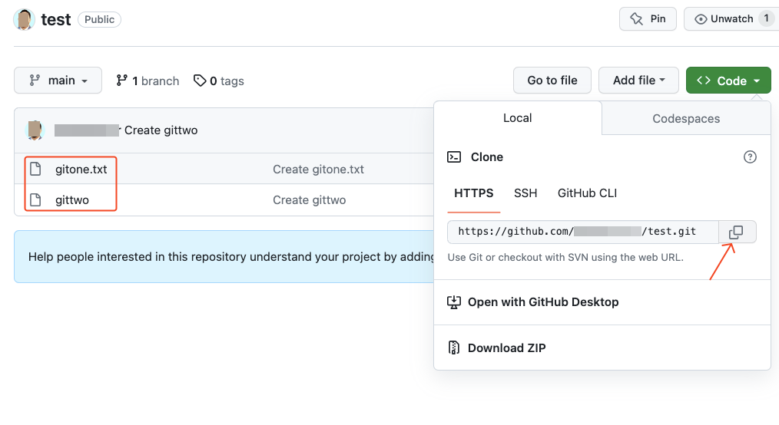The width and height of the screenshot is (779, 425).
Task: Collapse the green Code dropdown
Action: tap(728, 81)
